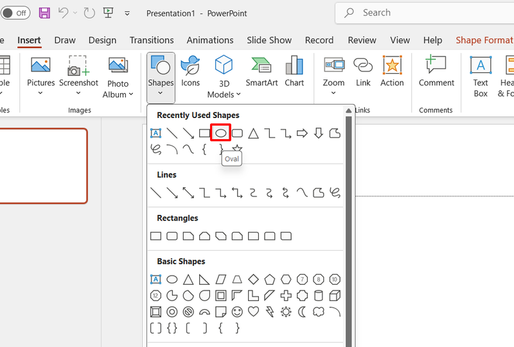Select the Cube basic shape
Screen dimensions: 514x347
point(334,296)
